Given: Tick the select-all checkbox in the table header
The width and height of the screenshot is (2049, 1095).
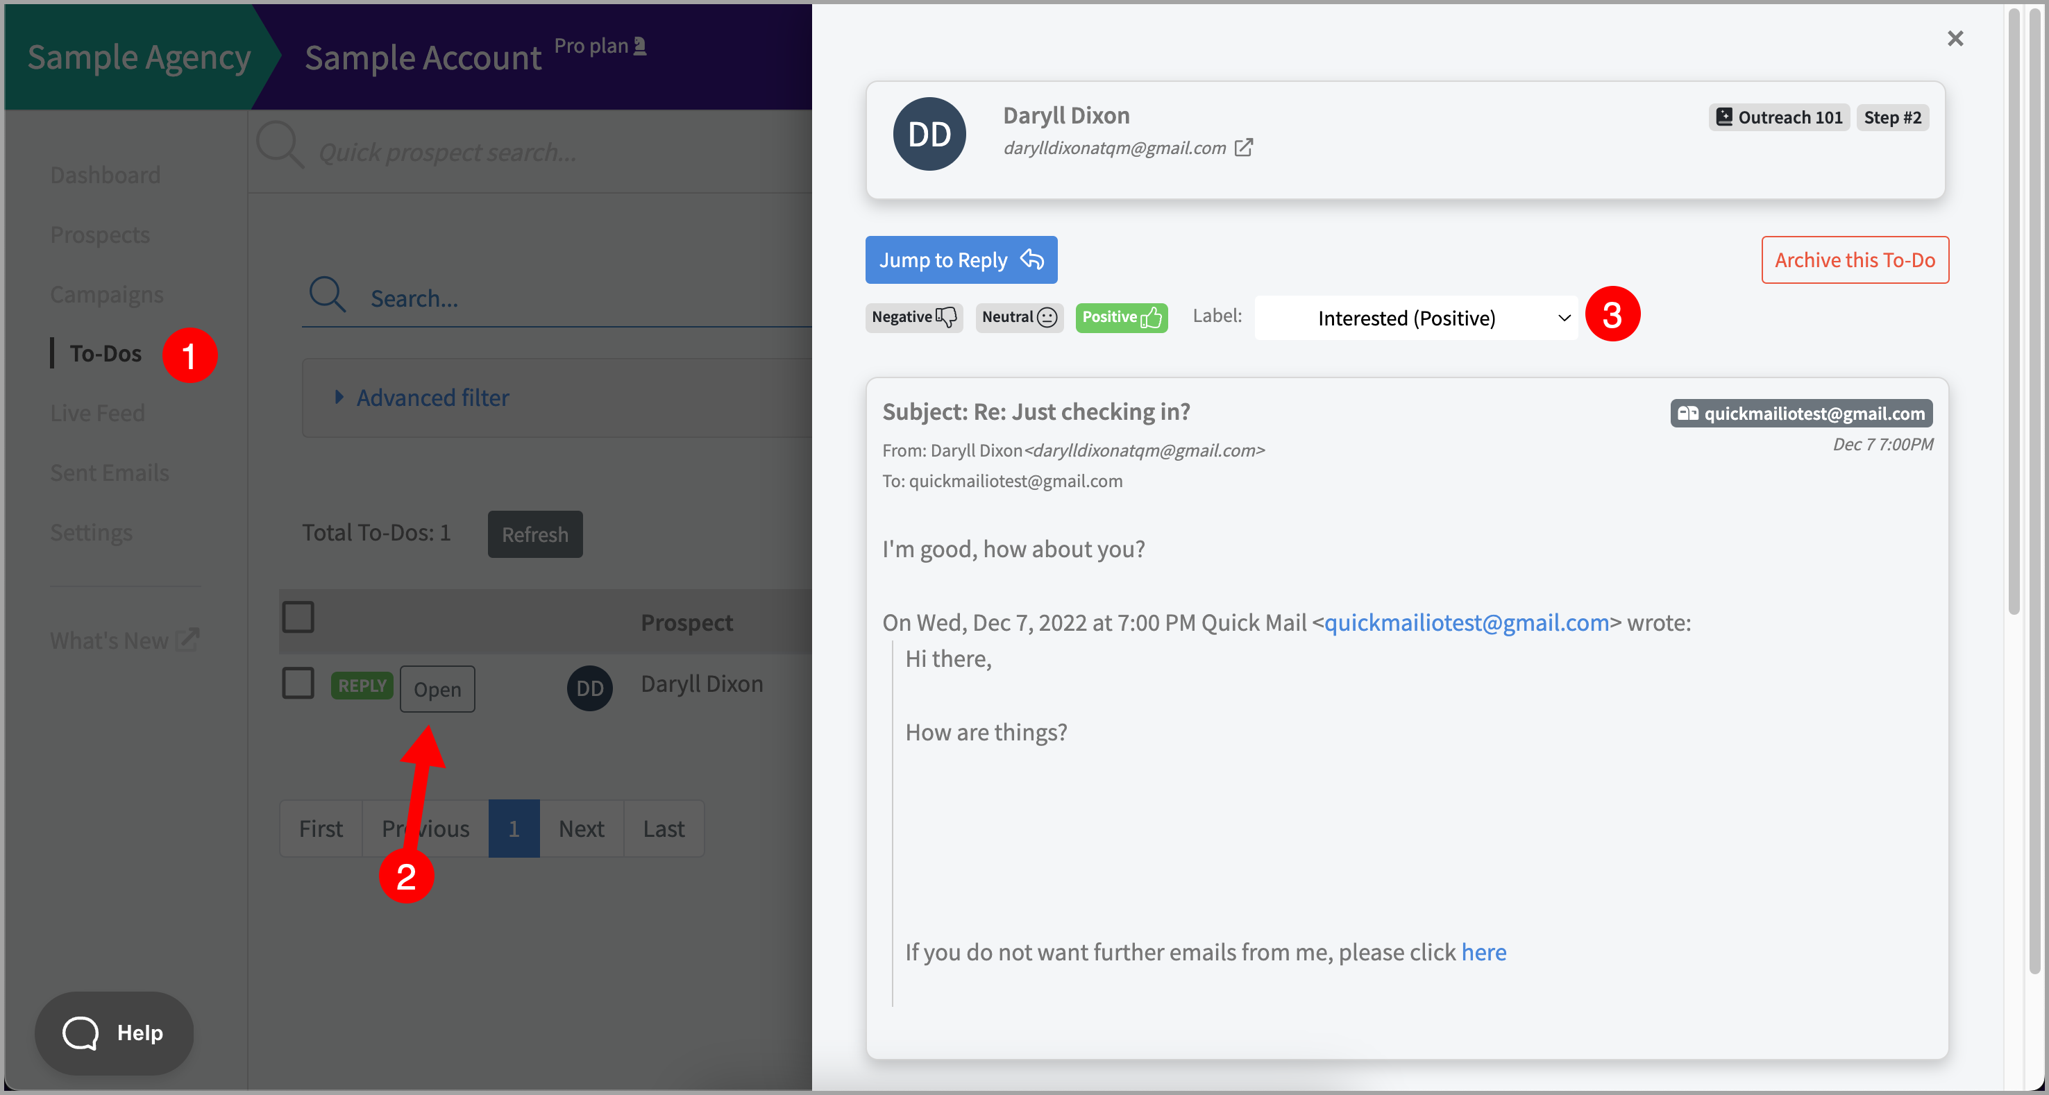Looking at the screenshot, I should 298,616.
